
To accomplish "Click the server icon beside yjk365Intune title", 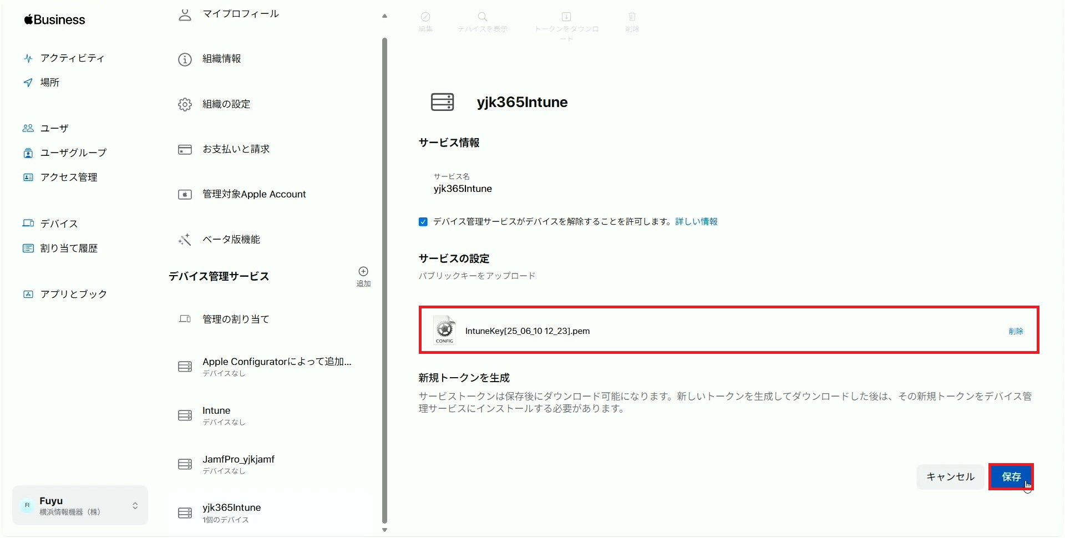I will click(x=443, y=102).
